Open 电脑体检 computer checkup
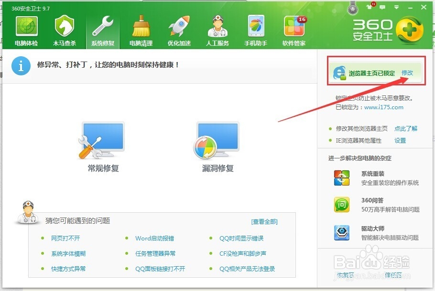 click(26, 29)
